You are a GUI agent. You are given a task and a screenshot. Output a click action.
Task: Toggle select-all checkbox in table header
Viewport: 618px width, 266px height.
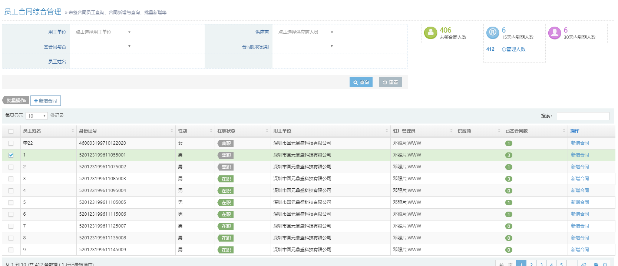point(11,131)
